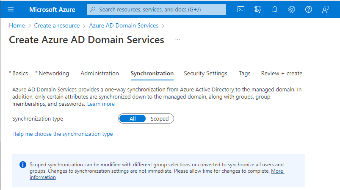Click chevron after Home breadcrumb
This screenshot has height=190, width=340.
click(30, 26)
